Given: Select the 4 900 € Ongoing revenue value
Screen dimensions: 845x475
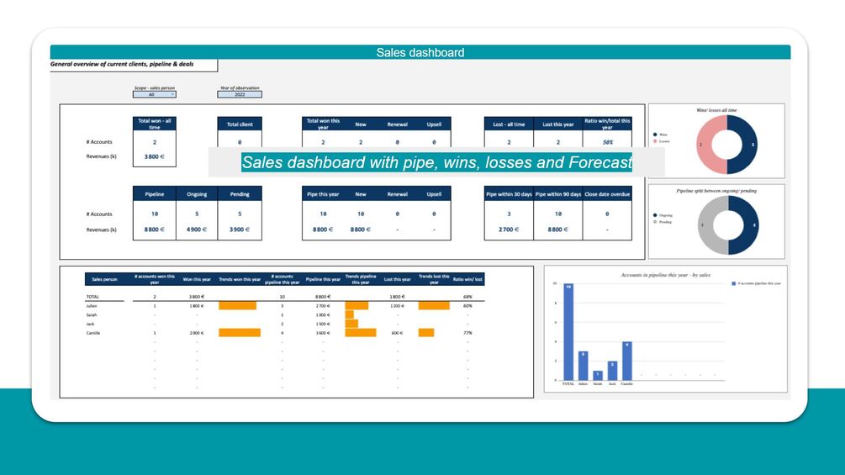Looking at the screenshot, I should pos(197,230).
